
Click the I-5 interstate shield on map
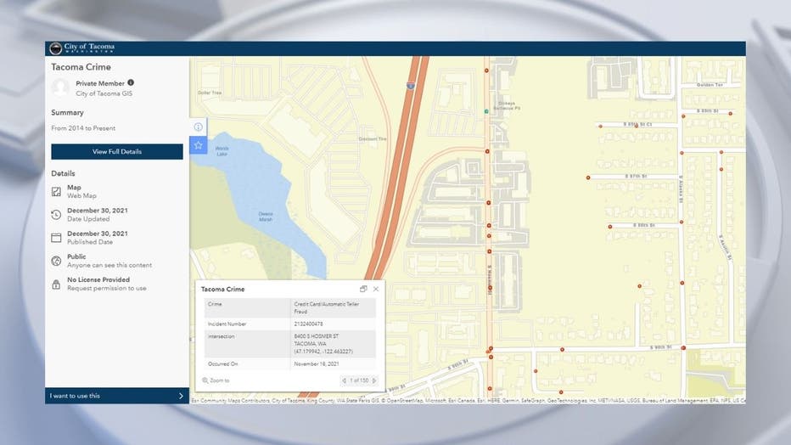point(411,86)
